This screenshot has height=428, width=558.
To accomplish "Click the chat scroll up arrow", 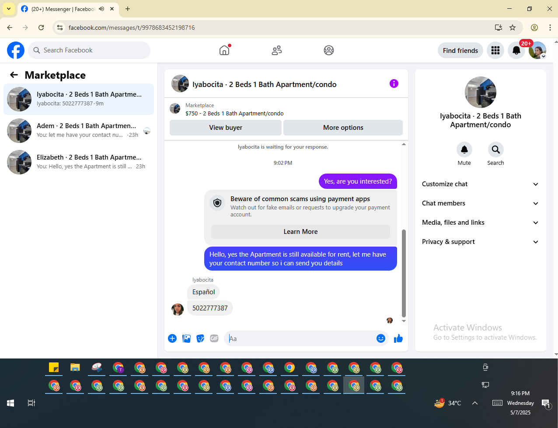I will point(404,144).
